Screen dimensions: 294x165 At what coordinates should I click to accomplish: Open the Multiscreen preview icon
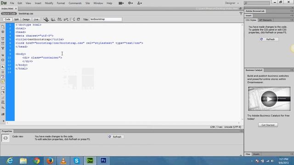point(46,19)
